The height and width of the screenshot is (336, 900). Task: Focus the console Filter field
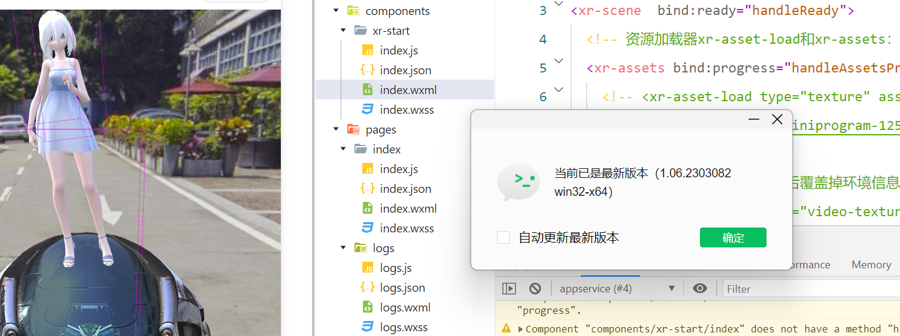tap(811, 289)
